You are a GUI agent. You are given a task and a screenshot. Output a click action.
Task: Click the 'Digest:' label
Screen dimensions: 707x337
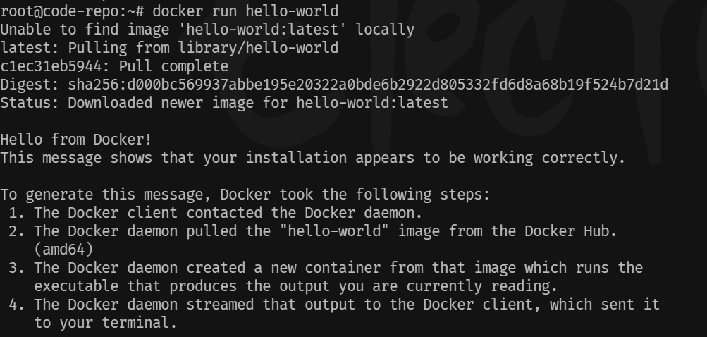click(30, 85)
